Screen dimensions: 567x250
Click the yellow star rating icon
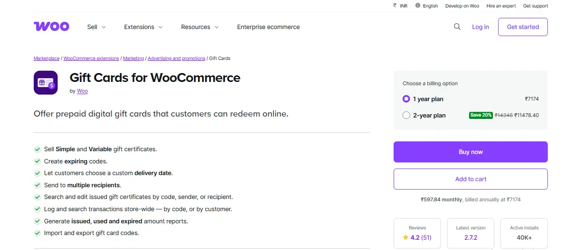click(x=405, y=237)
